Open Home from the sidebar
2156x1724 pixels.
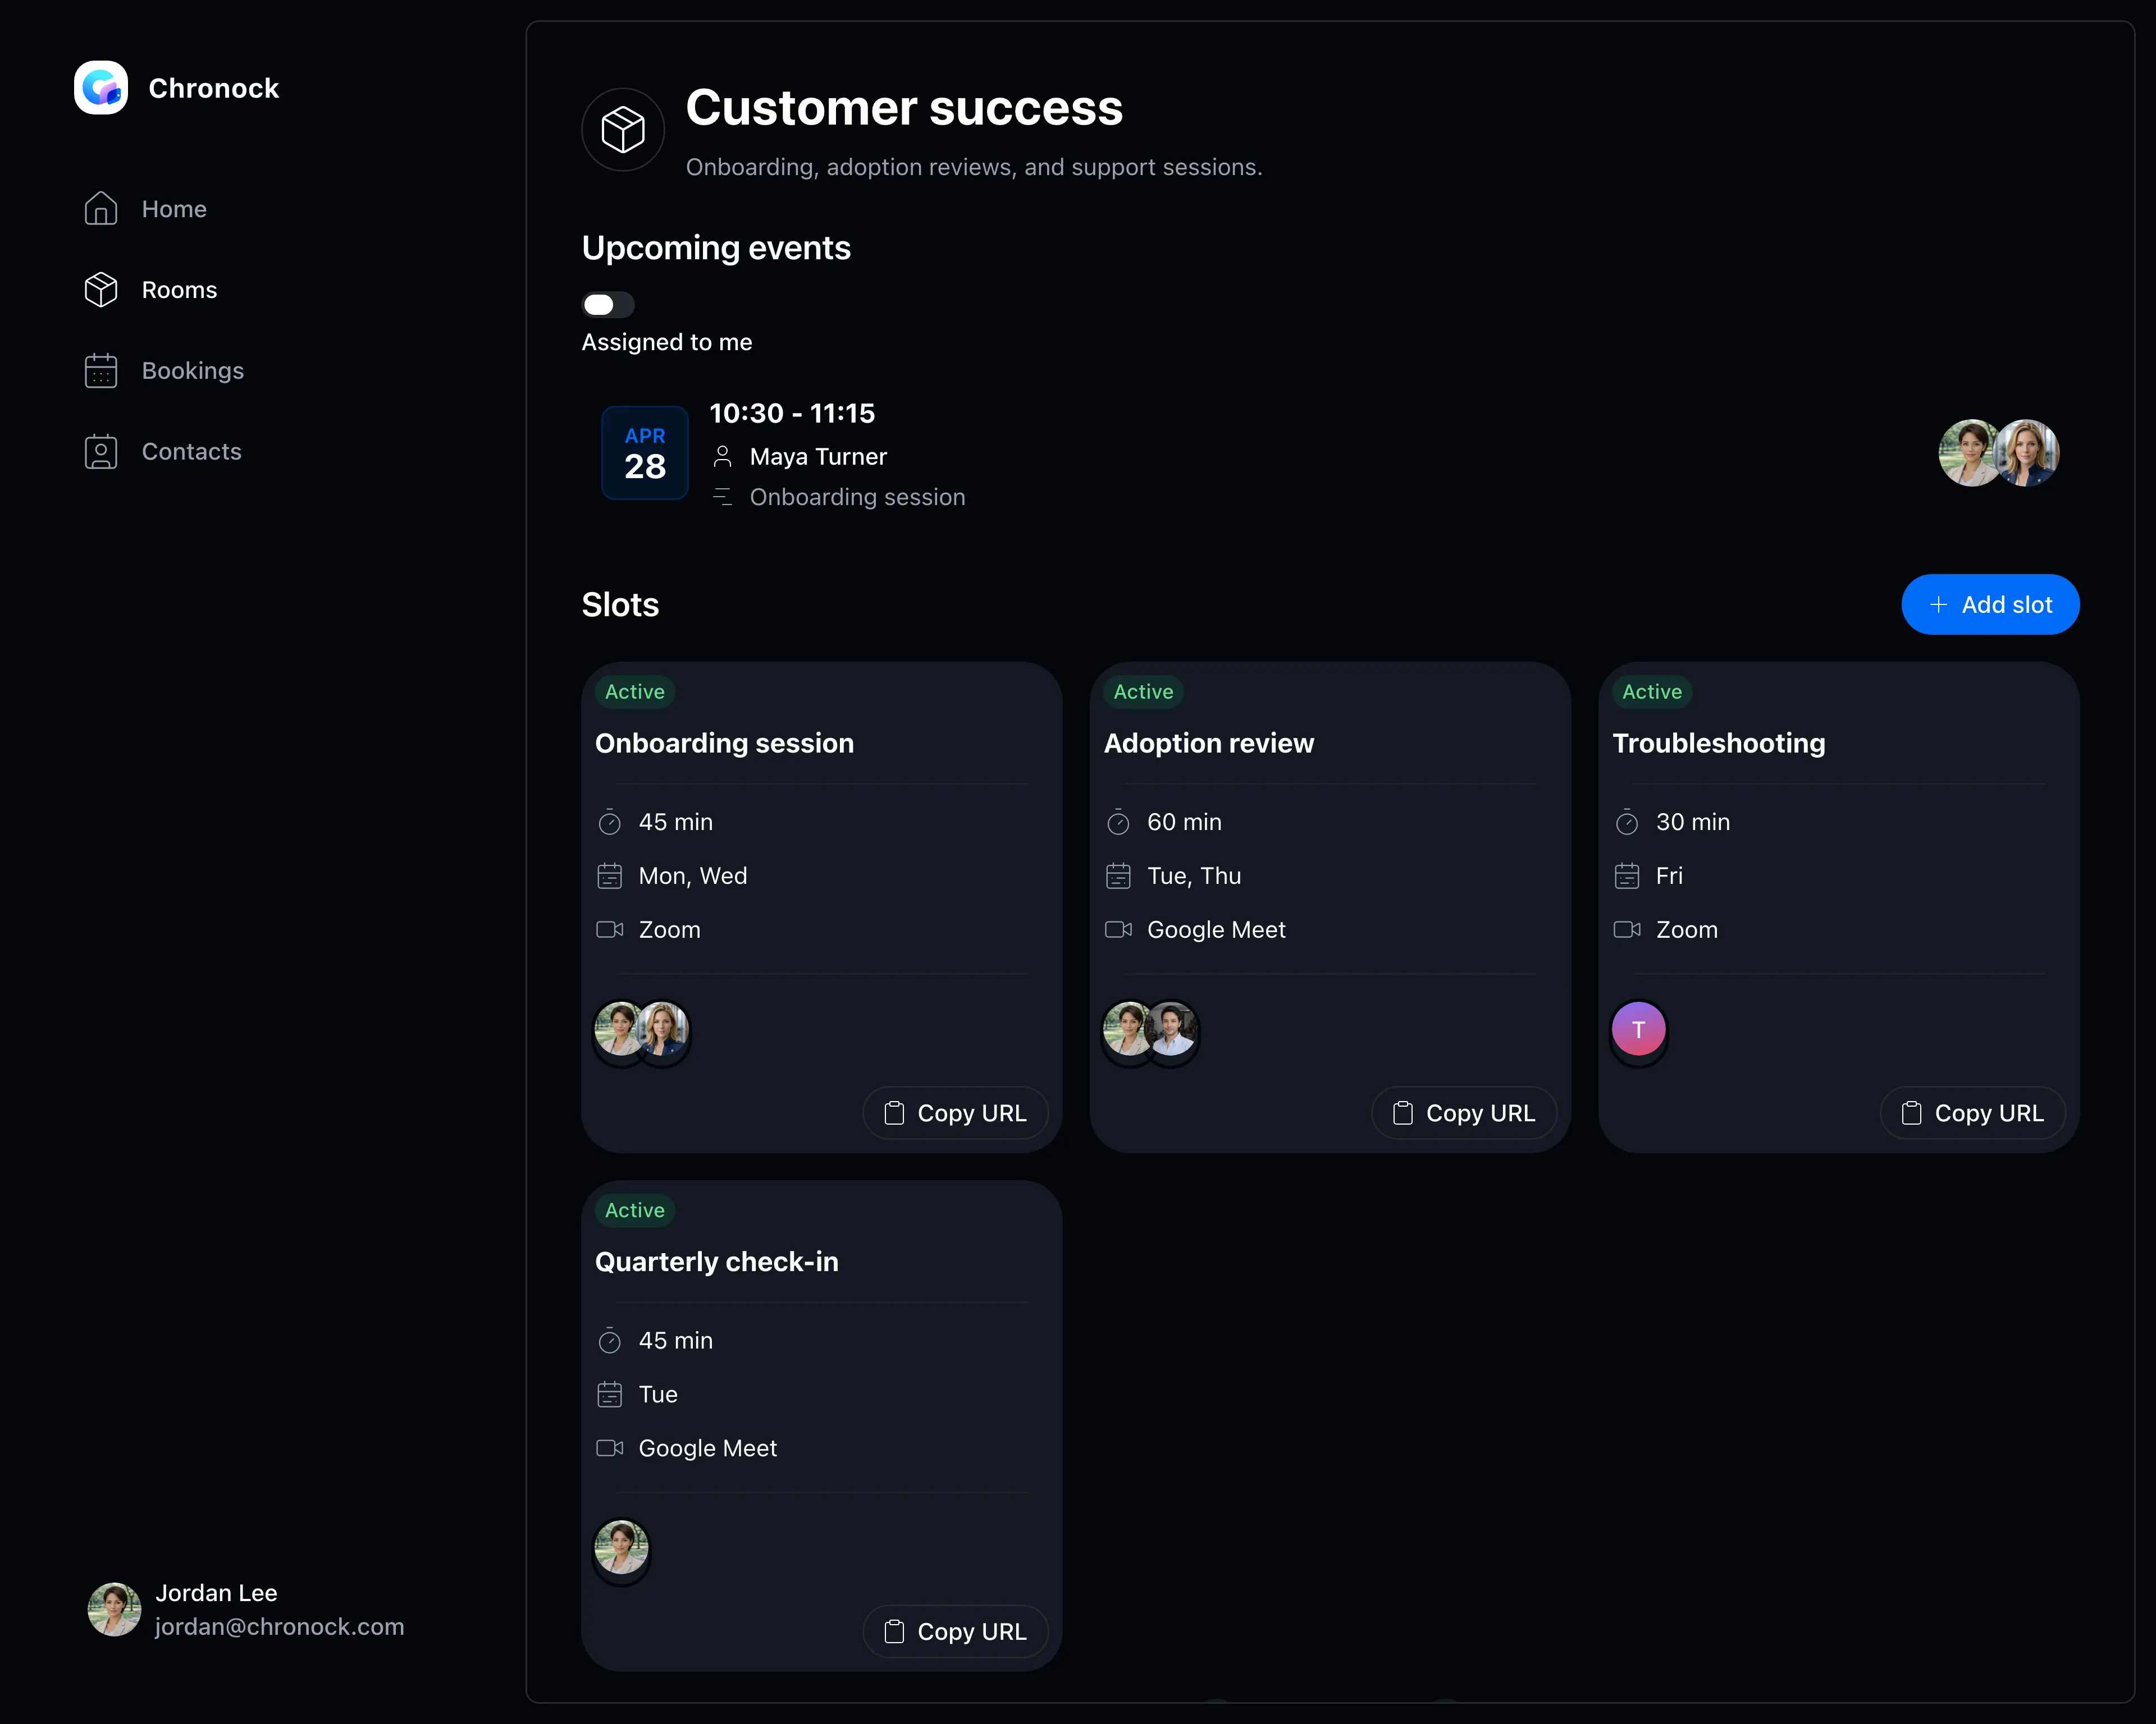click(174, 209)
